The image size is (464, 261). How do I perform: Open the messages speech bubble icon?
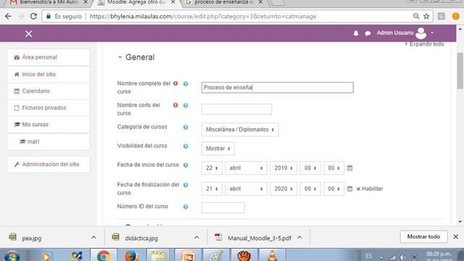coord(368,33)
